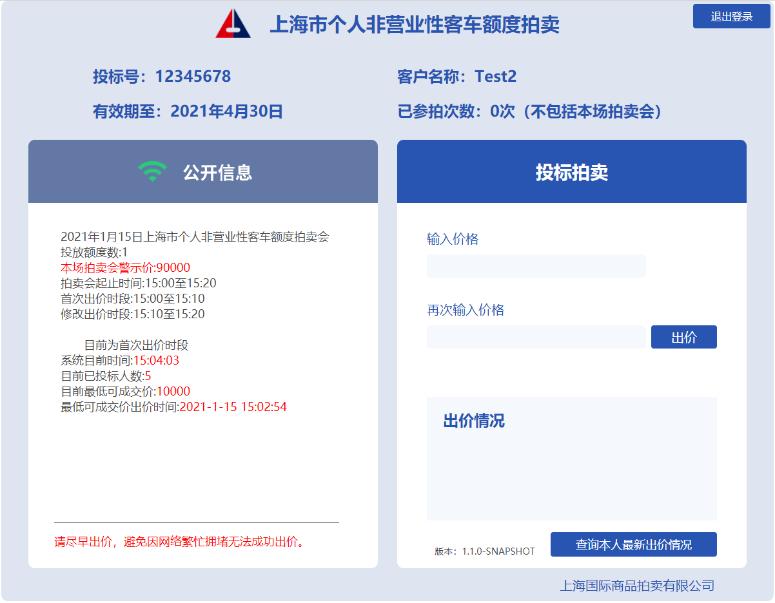The image size is (775, 603).
Task: Click the 输入价格 label
Action: [x=453, y=240]
